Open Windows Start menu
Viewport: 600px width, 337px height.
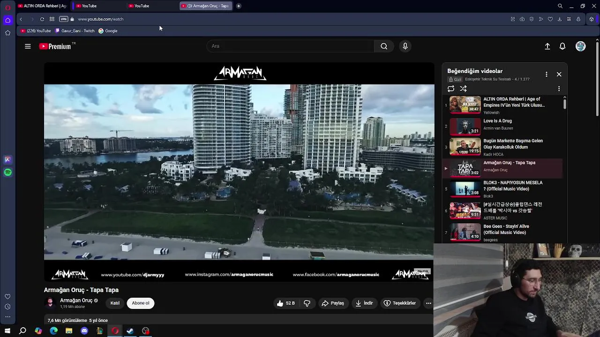pos(7,331)
